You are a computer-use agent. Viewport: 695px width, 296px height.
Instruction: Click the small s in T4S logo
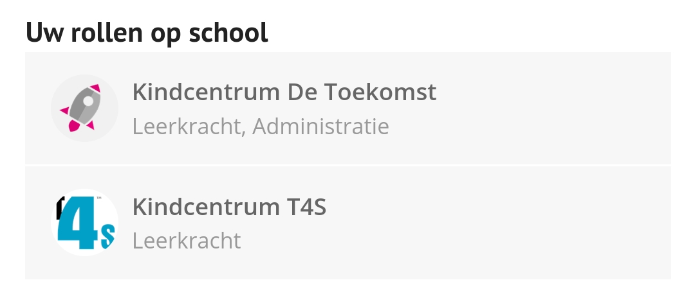pos(107,237)
